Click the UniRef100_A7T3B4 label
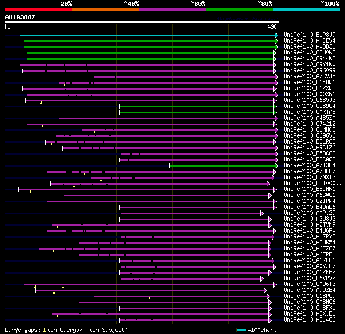Image resolution: width=345 pixels, height=334 pixels. tap(309, 166)
